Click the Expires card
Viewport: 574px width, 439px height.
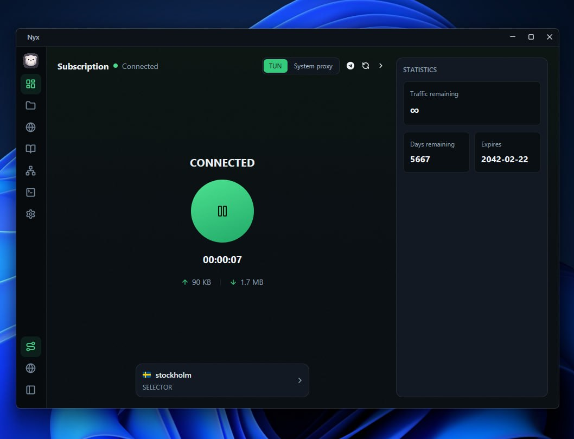click(x=507, y=152)
